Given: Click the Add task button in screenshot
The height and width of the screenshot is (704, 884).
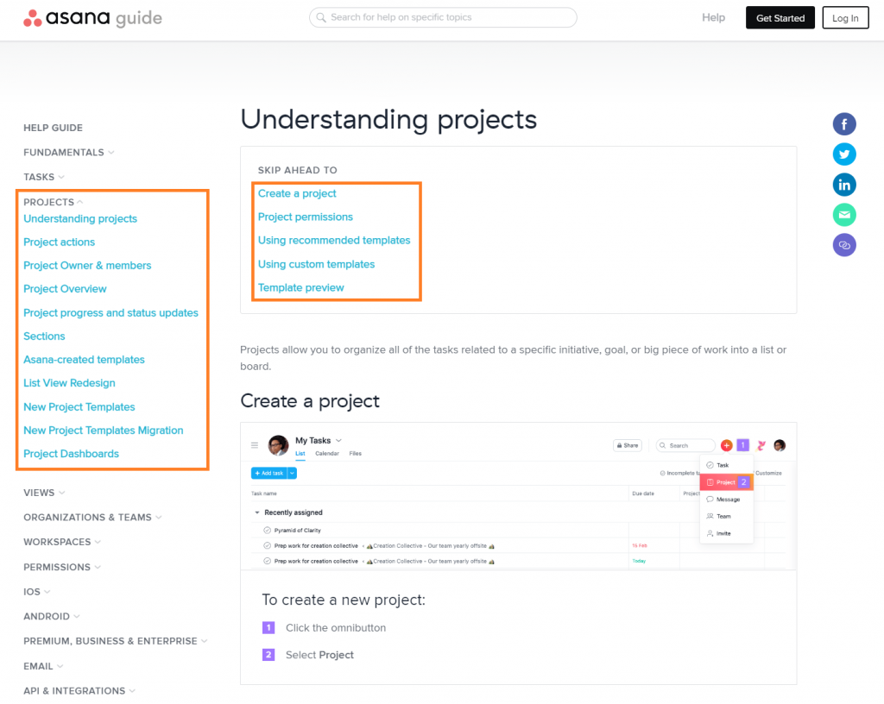Looking at the screenshot, I should click(x=269, y=473).
